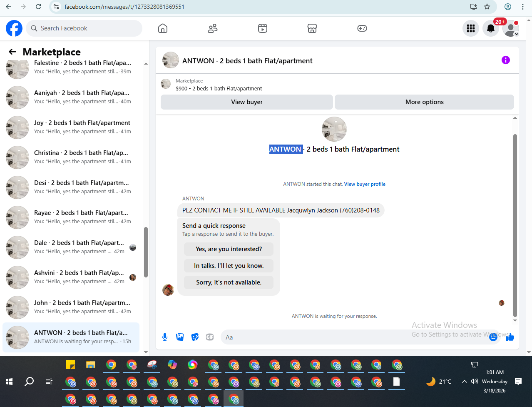Open the Chrome three-dot menu
Image resolution: width=532 pixels, height=407 pixels.
(523, 7)
